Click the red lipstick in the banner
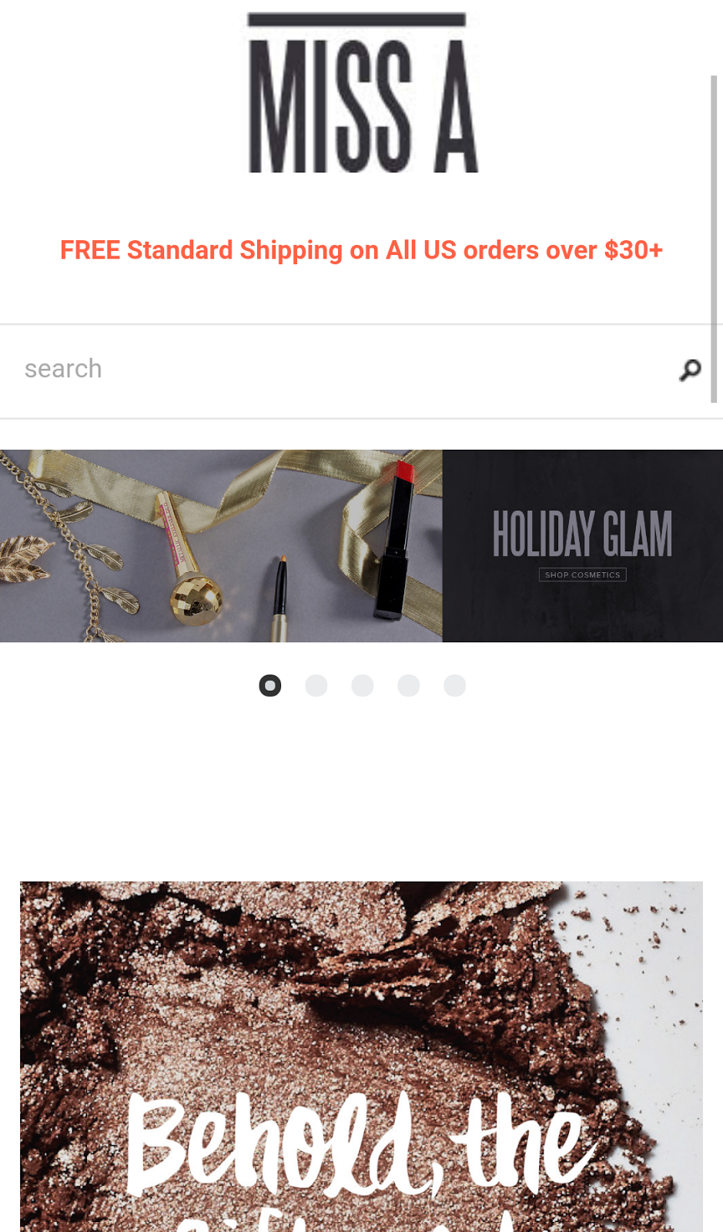This screenshot has width=723, height=1232. point(396,540)
